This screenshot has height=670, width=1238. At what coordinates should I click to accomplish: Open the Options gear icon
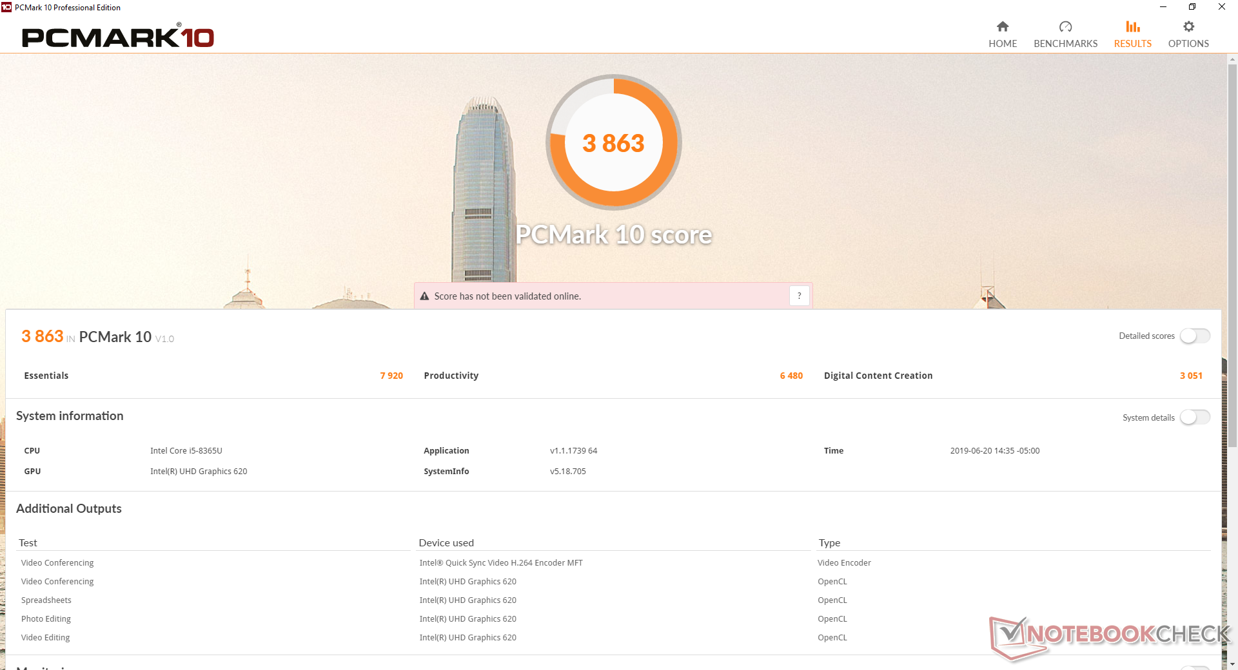tap(1188, 26)
